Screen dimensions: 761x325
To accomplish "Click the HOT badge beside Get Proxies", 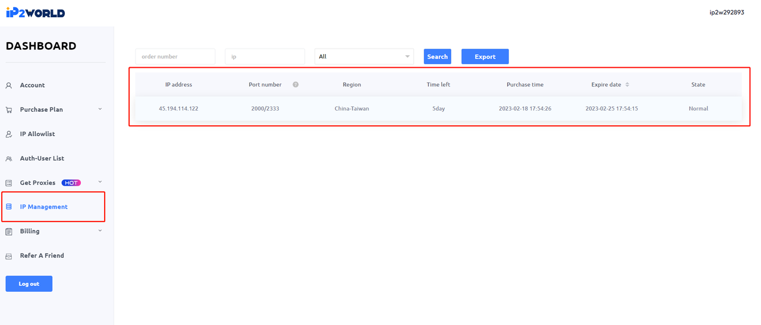I will coord(71,183).
